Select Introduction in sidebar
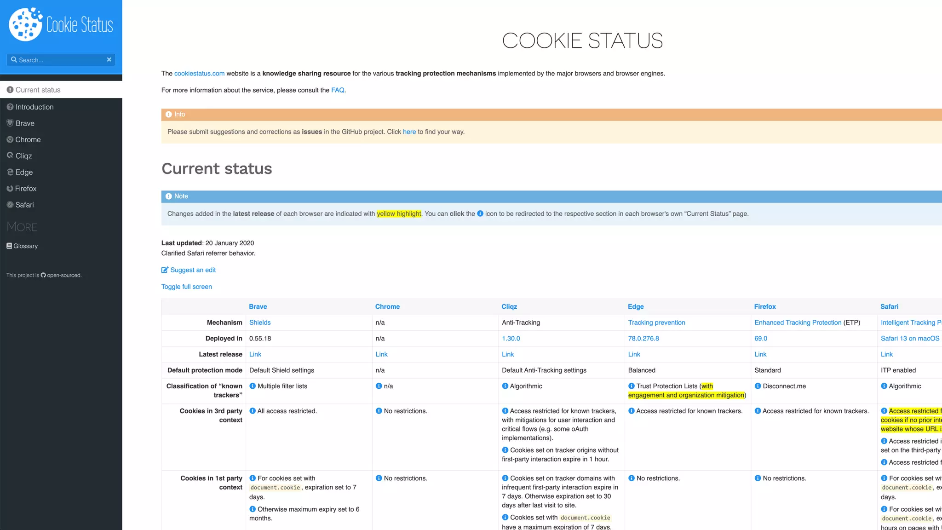The width and height of the screenshot is (942, 530). tap(34, 107)
